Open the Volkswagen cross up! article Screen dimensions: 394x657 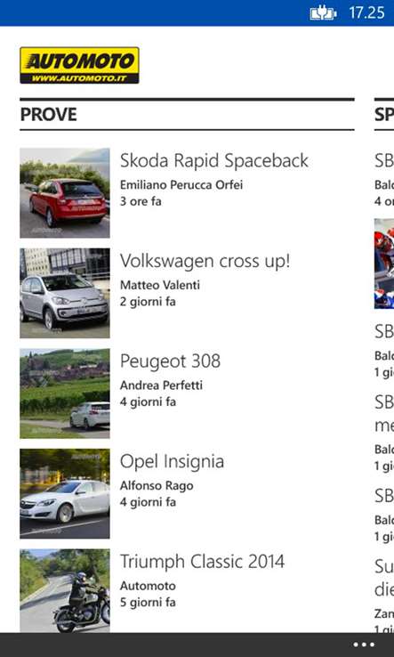tap(205, 262)
